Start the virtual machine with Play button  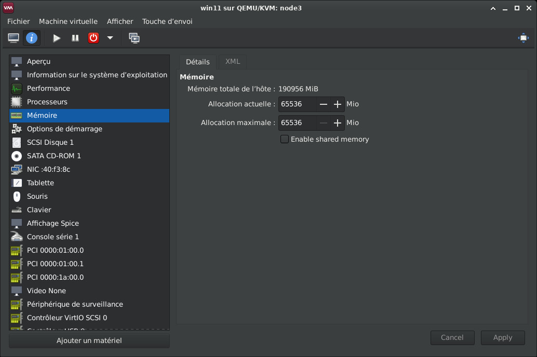click(57, 38)
